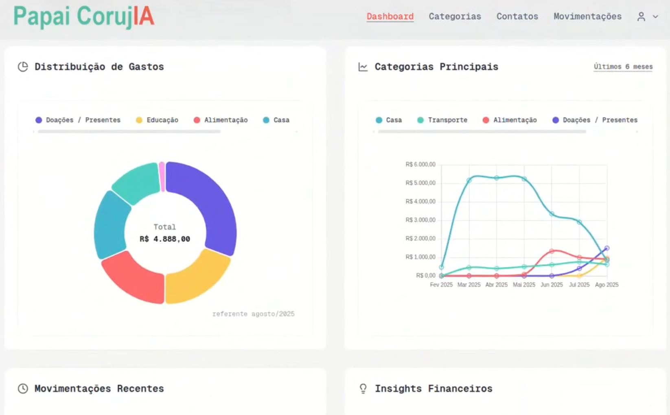Click the yellow Educação legend dot
This screenshot has width=670, height=415.
pyautogui.click(x=138, y=120)
